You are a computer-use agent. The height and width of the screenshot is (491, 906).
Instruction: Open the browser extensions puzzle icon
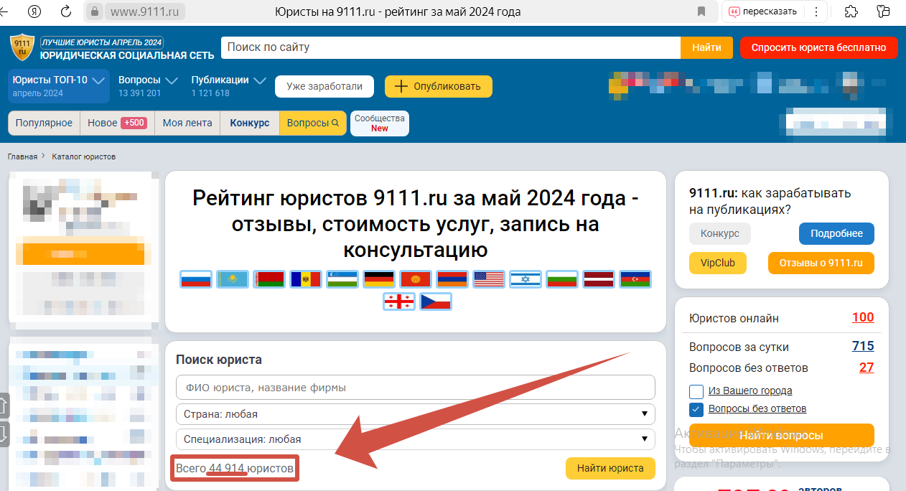tap(851, 11)
